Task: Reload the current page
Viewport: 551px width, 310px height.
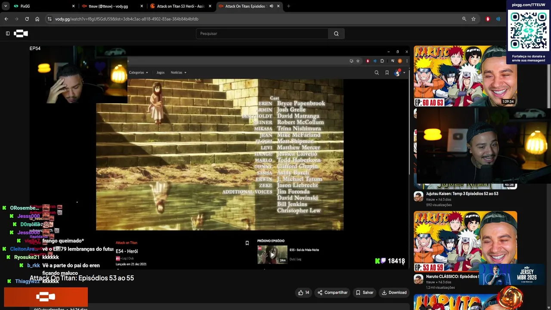Action: (27, 19)
